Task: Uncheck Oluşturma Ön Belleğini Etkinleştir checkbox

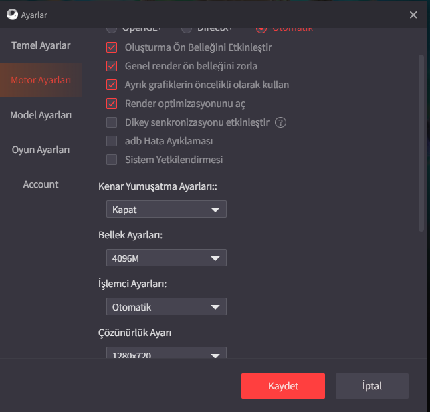Action: (x=112, y=47)
